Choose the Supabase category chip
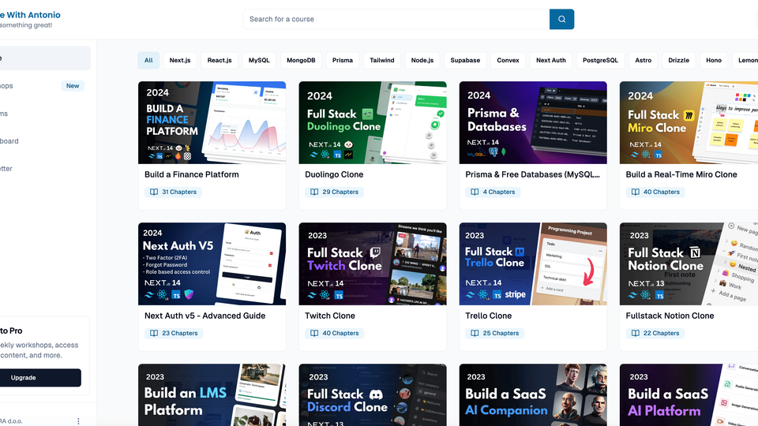 point(465,61)
